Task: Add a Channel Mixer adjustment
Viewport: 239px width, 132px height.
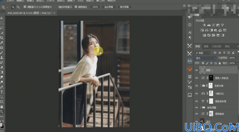Action: click(x=220, y=30)
